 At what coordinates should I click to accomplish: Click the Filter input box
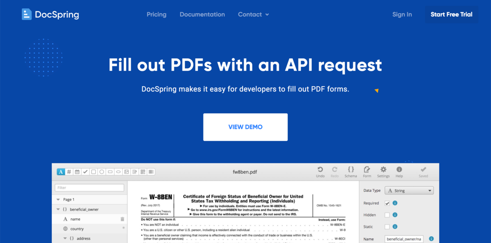pyautogui.click(x=89, y=188)
